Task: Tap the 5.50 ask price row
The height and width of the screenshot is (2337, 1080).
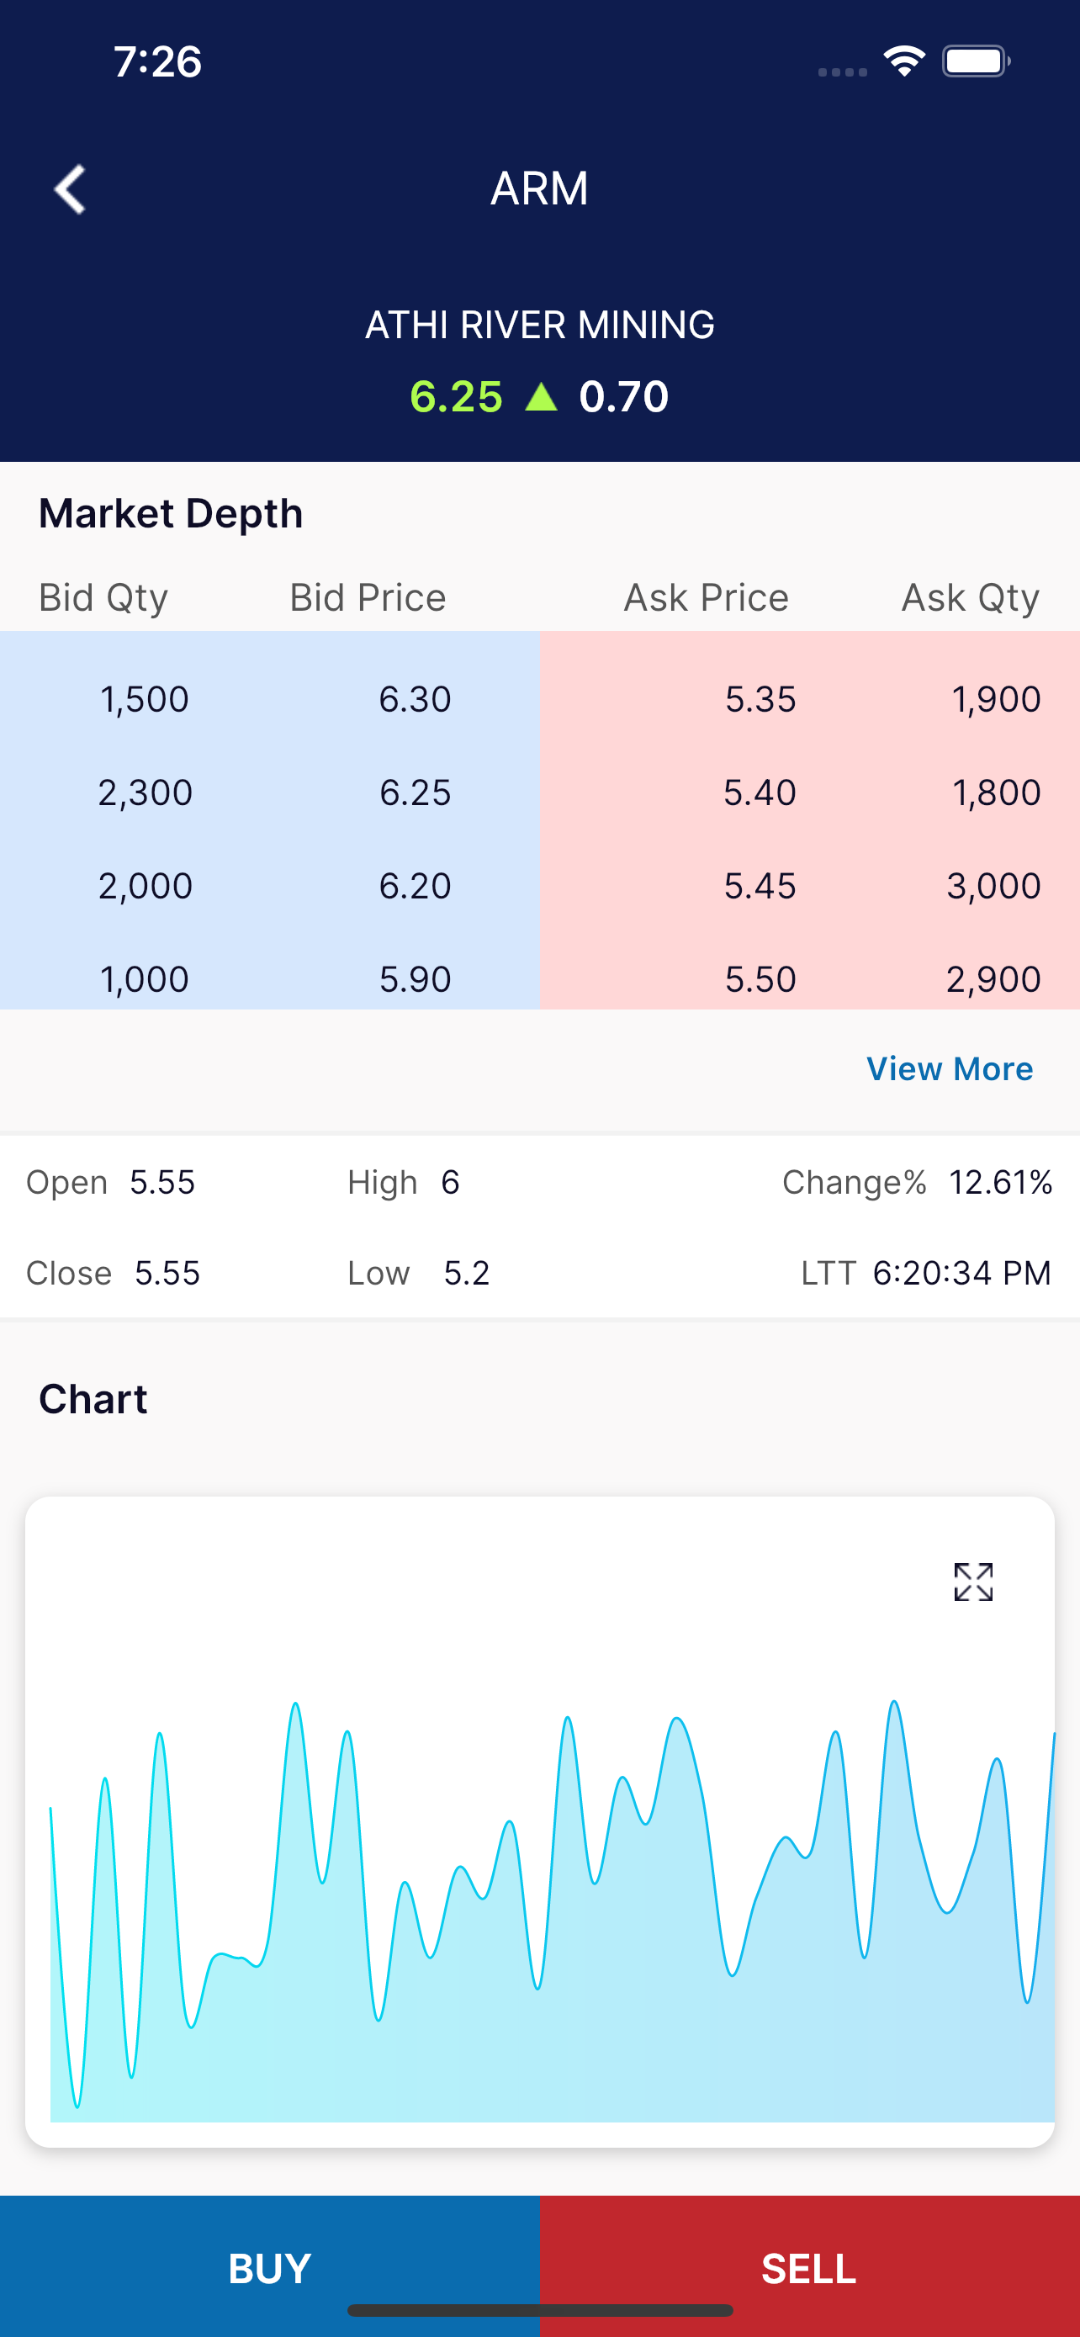Action: click(x=760, y=979)
